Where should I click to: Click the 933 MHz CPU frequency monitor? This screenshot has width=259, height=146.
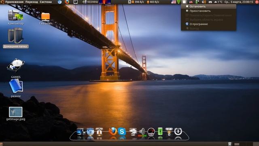[90, 2]
